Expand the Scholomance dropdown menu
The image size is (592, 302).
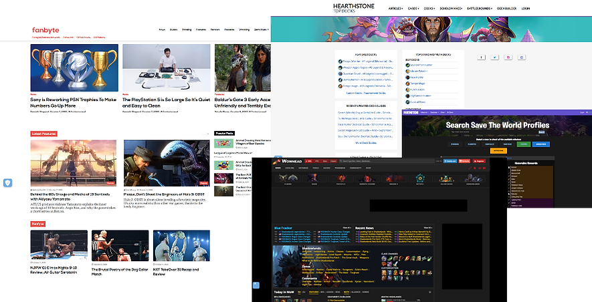(x=451, y=8)
